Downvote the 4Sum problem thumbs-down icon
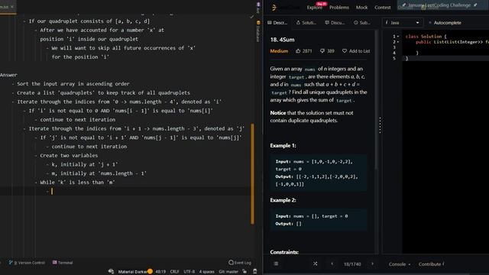 [322, 51]
